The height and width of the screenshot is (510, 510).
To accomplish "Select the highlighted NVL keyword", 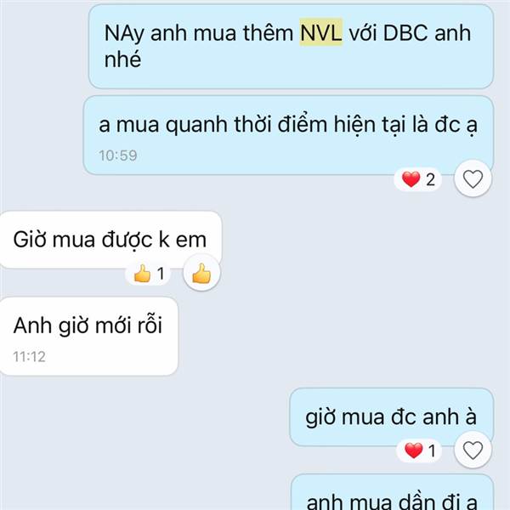I will [x=321, y=33].
